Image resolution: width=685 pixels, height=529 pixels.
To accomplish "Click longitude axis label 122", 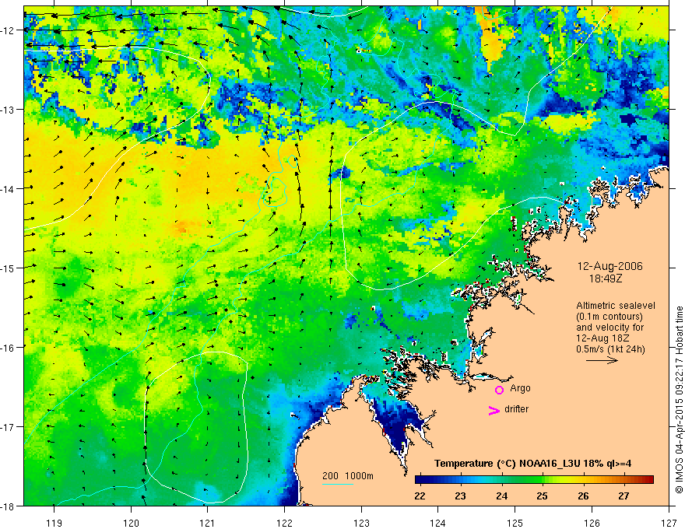I will (x=284, y=523).
